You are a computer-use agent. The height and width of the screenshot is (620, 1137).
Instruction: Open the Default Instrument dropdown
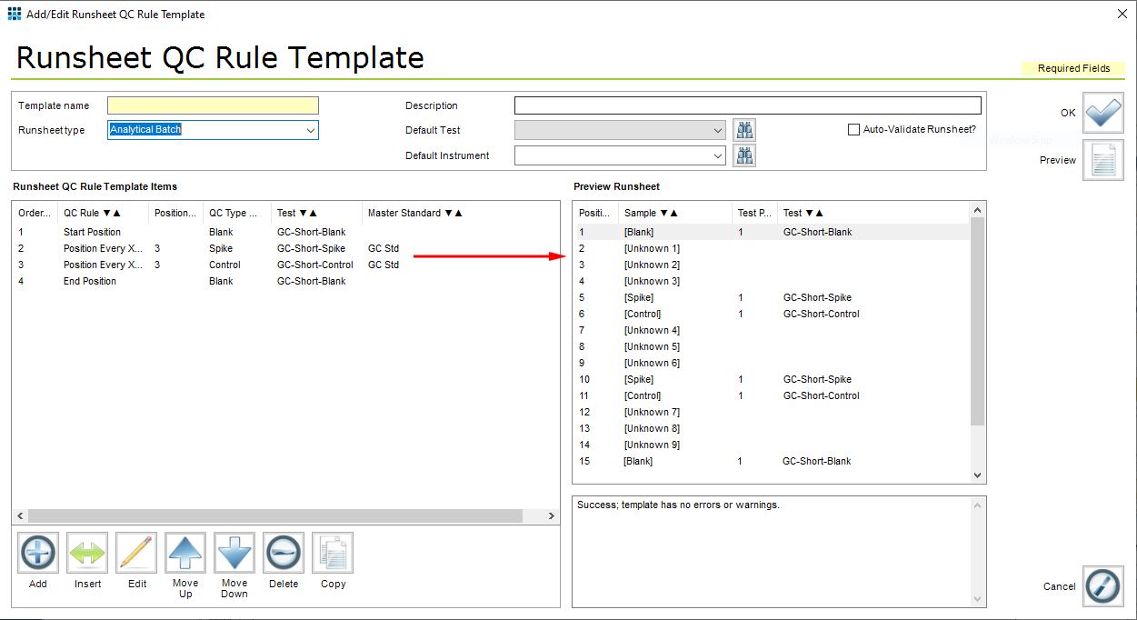pyautogui.click(x=717, y=155)
